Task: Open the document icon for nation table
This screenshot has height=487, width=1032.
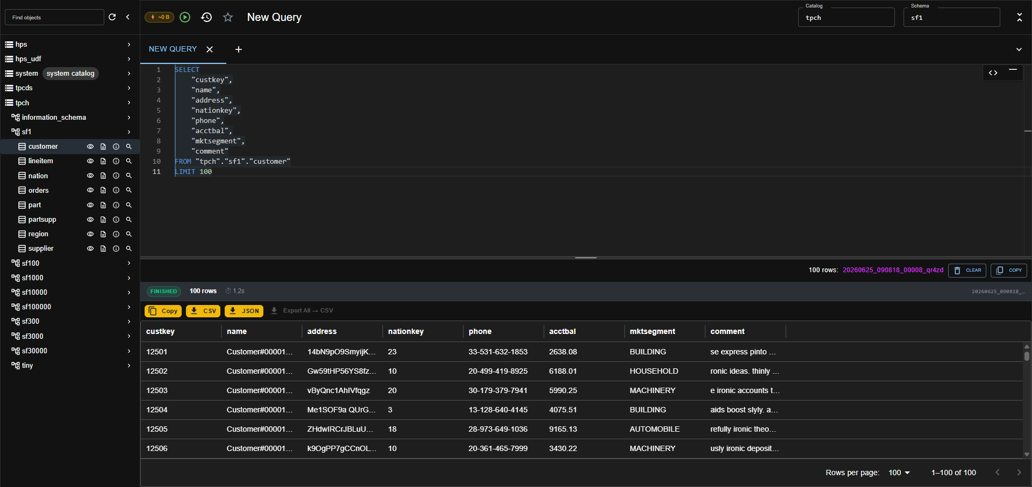Action: 103,176
